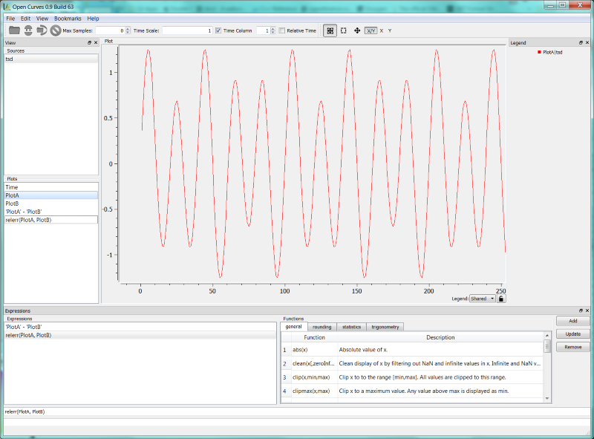Switch to the trigonometry functions tab
594x439 pixels.
click(385, 327)
